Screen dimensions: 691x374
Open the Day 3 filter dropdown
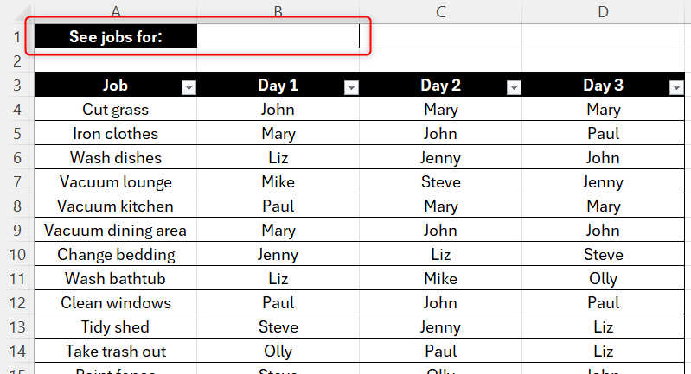point(676,88)
